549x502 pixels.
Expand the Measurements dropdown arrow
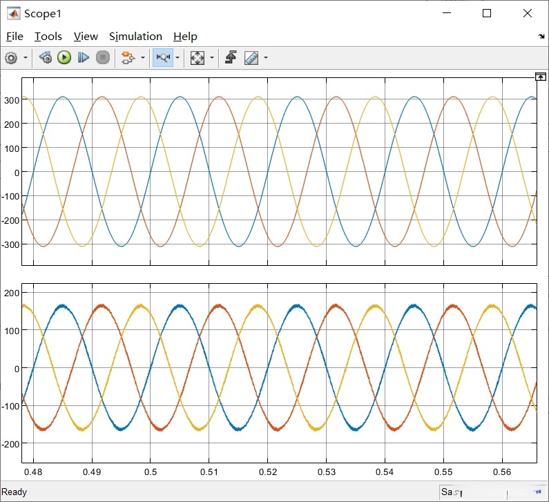point(265,58)
